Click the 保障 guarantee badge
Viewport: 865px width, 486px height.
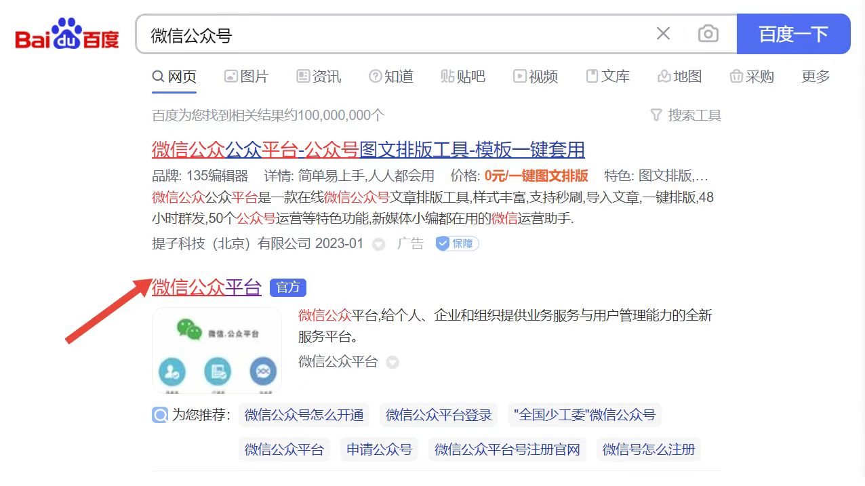point(456,243)
